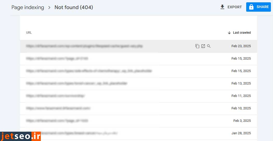Open the row last crawled Feb 13, 2025
The image size is (273, 141).
click(77, 83)
